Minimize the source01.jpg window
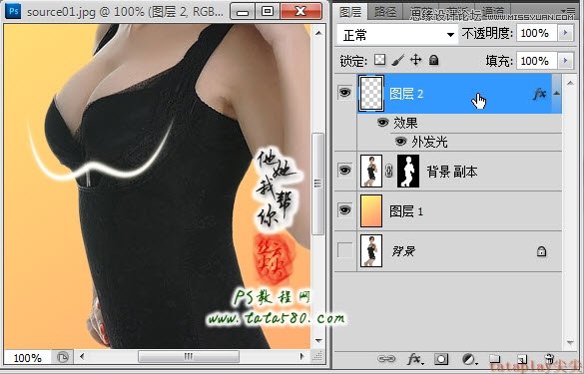This screenshot has width=584, height=374. tap(243, 12)
